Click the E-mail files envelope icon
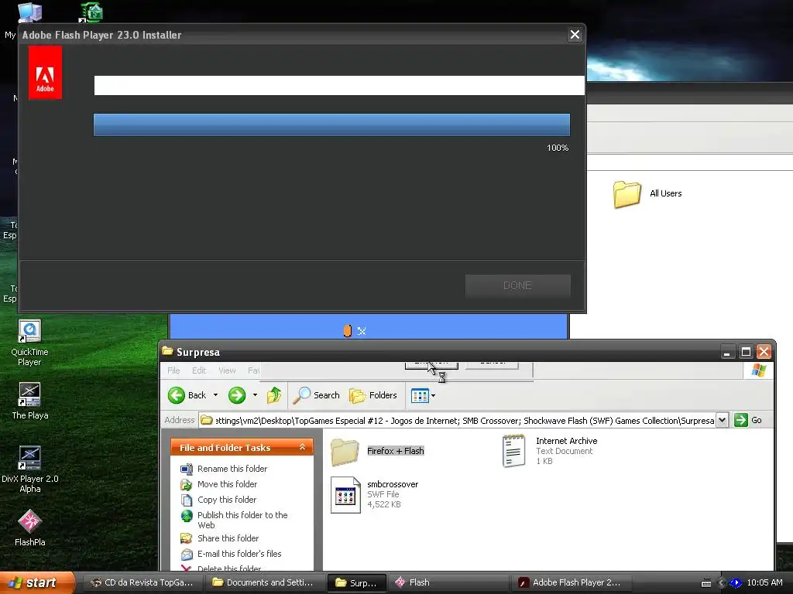The height and width of the screenshot is (594, 793). click(x=187, y=554)
